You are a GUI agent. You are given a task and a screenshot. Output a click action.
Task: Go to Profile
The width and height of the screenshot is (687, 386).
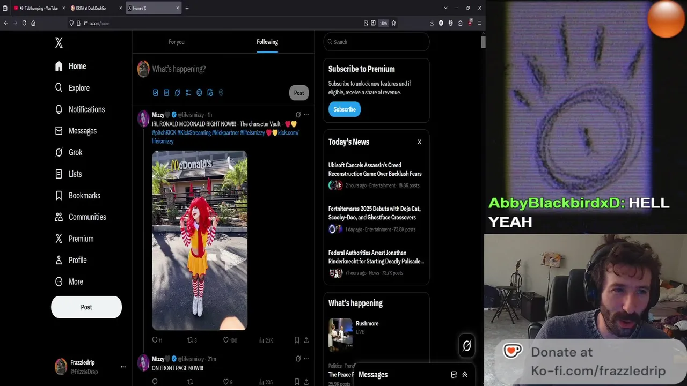(70, 260)
